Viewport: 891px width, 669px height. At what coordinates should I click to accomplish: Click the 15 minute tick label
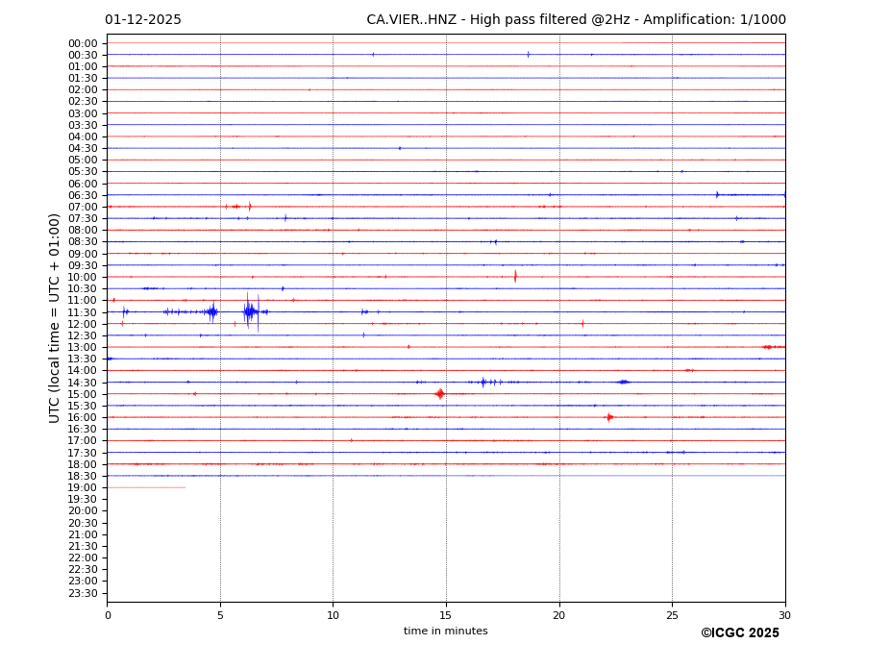pyautogui.click(x=446, y=615)
